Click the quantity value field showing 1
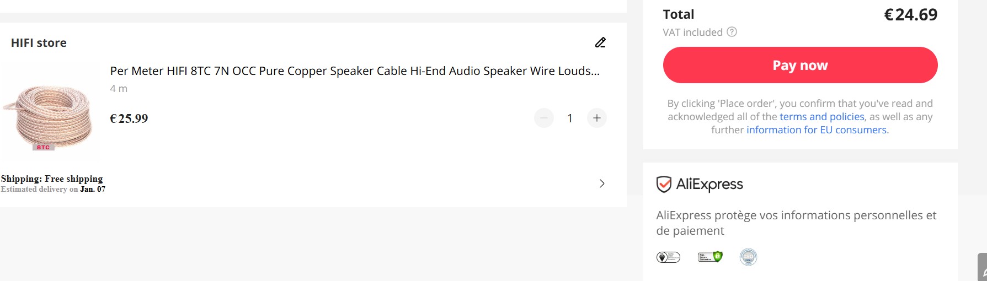 pyautogui.click(x=570, y=118)
